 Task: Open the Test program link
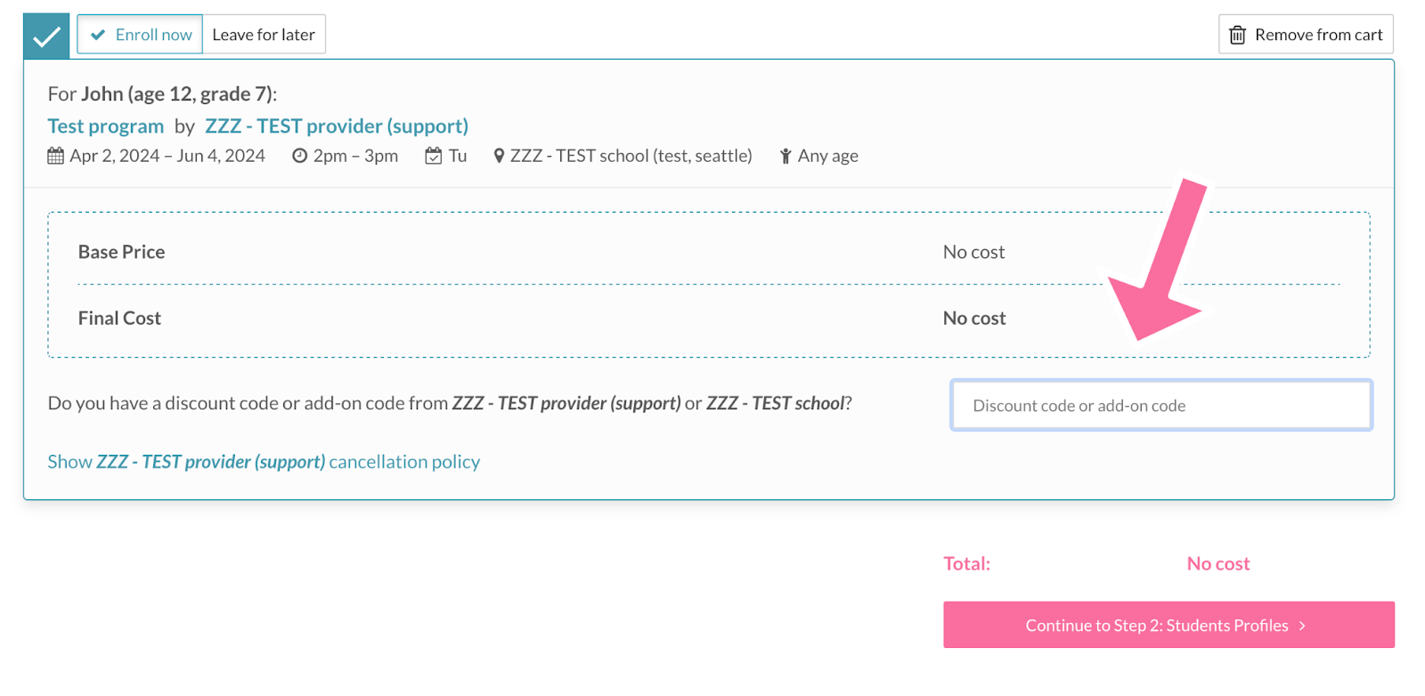(x=105, y=125)
